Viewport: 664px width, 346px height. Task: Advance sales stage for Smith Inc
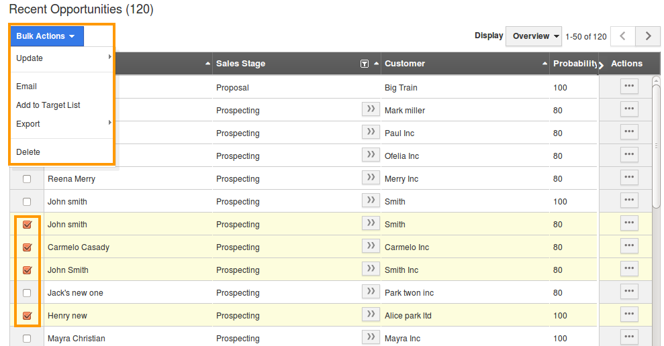(371, 269)
